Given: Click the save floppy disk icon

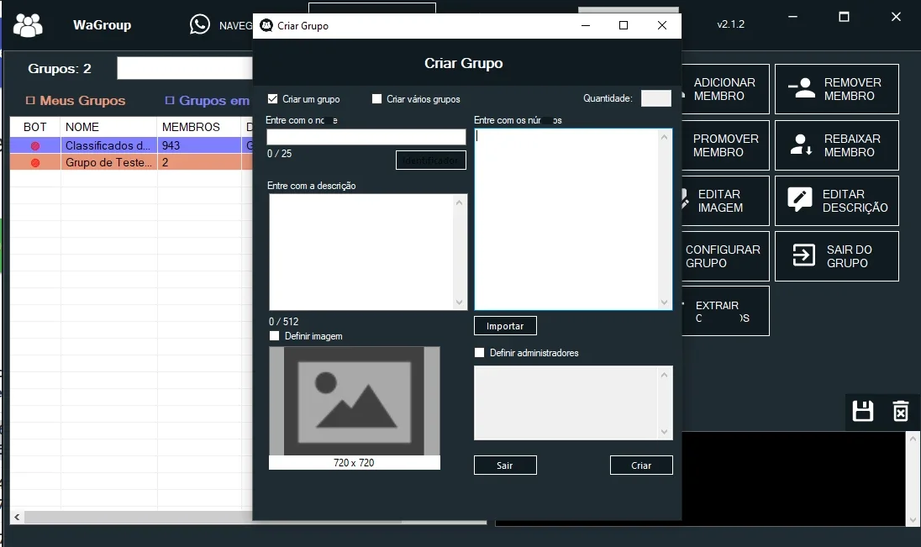Looking at the screenshot, I should tap(862, 411).
